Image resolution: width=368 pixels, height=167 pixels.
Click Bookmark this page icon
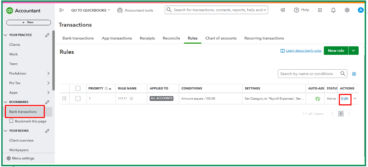11,121
